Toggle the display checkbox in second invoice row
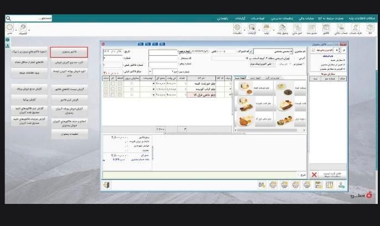The height and width of the screenshot is (226, 380). [131, 89]
